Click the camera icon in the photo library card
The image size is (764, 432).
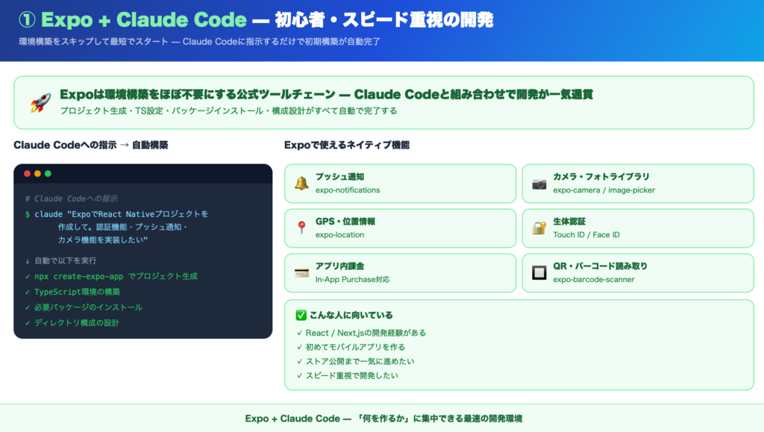coord(539,184)
